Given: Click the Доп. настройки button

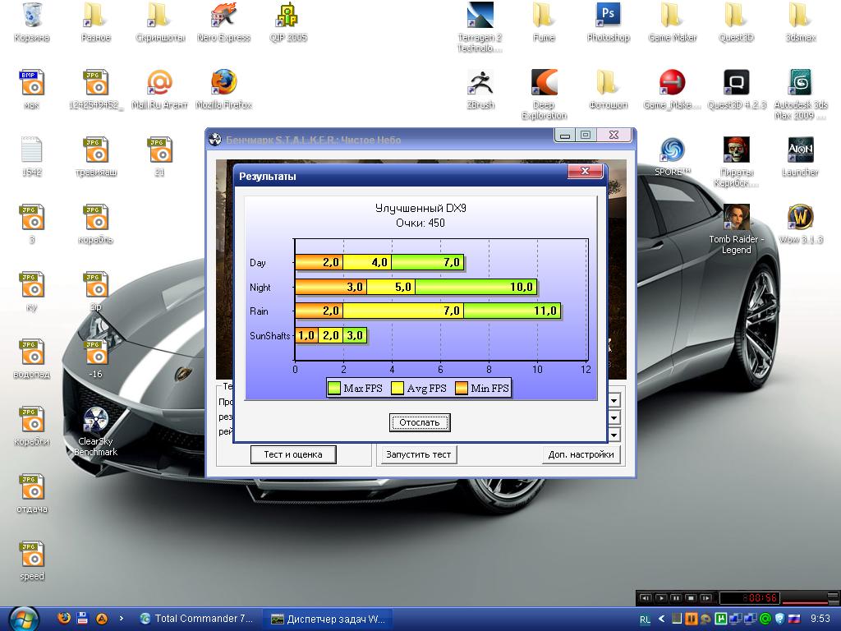Looking at the screenshot, I should tap(581, 454).
